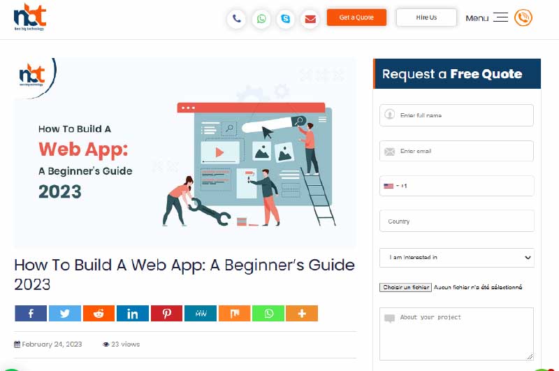Share the article on Twitter
The width and height of the screenshot is (559, 371).
(65, 313)
